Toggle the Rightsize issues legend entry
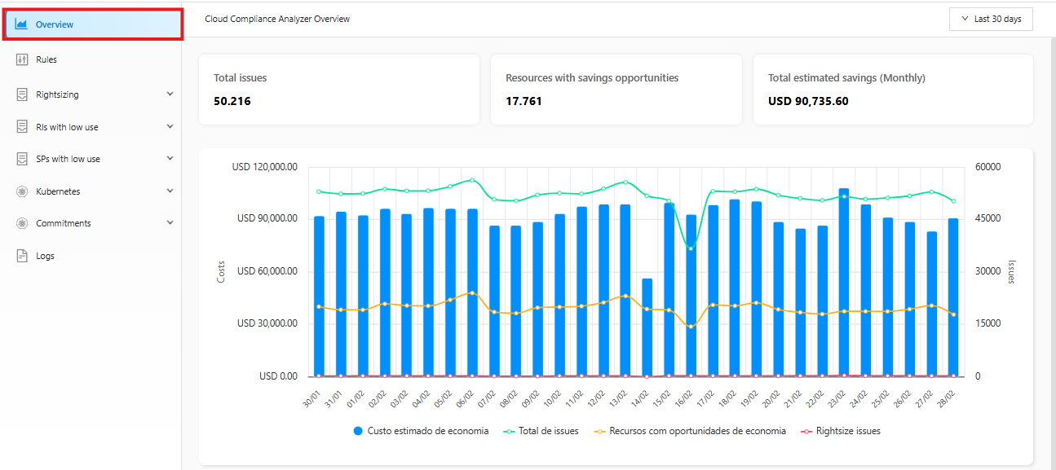 click(x=840, y=431)
